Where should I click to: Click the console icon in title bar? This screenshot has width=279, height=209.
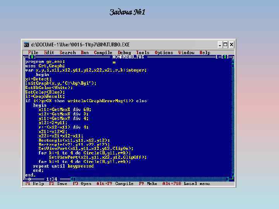(x=26, y=45)
